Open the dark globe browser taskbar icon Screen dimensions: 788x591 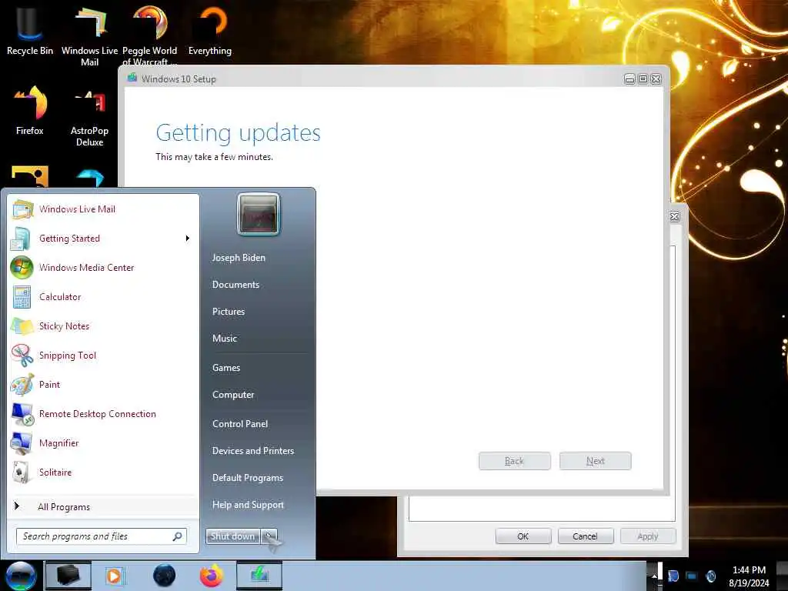165,576
